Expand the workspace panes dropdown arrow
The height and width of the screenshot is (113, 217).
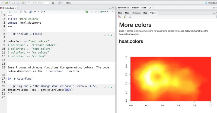(63, 3)
